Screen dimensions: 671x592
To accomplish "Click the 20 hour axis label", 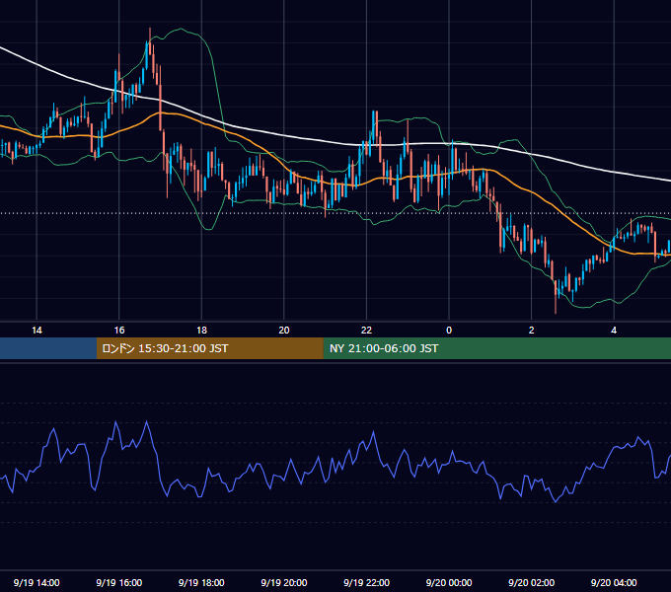I will (284, 331).
